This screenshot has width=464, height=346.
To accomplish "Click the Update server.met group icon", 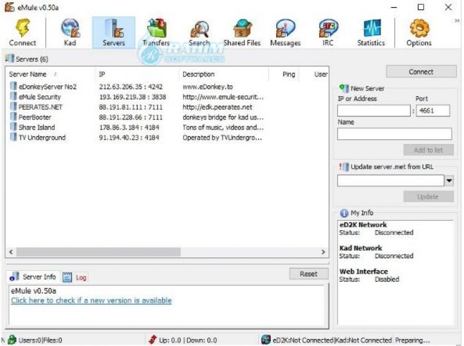I will (344, 167).
